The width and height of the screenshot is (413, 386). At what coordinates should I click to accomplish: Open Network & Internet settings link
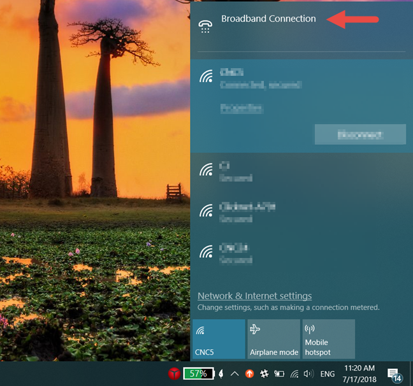click(254, 296)
